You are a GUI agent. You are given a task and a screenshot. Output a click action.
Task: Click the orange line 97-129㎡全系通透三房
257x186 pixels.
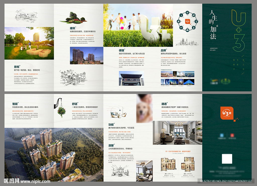tap(178, 151)
